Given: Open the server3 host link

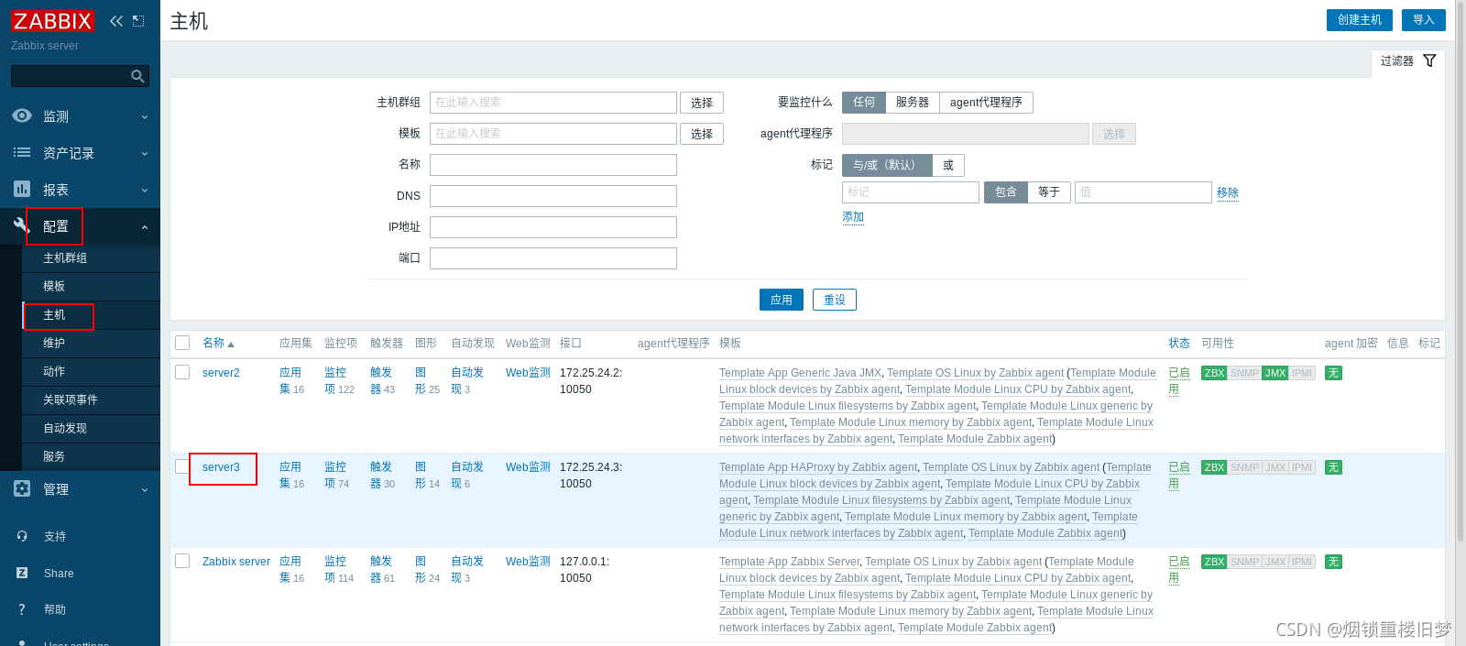Looking at the screenshot, I should [x=221, y=467].
